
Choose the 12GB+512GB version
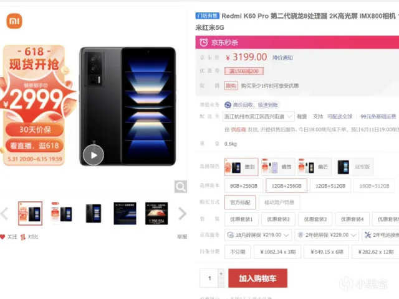coord(330,186)
